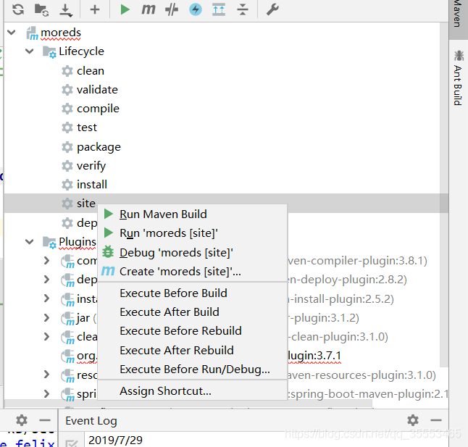Select Execute Before Run/Debug... option
The image size is (468, 447).
click(x=193, y=369)
